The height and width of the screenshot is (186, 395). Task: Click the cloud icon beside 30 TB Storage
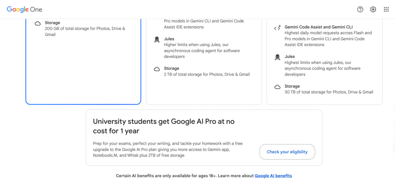pos(277,87)
